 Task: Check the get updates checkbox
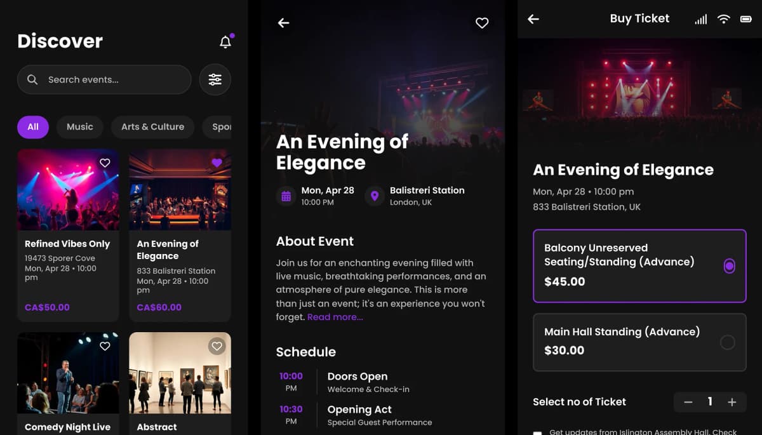click(x=537, y=432)
